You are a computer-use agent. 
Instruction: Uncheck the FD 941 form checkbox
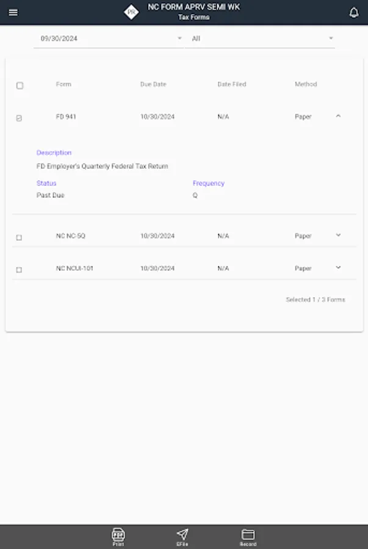coord(19,117)
